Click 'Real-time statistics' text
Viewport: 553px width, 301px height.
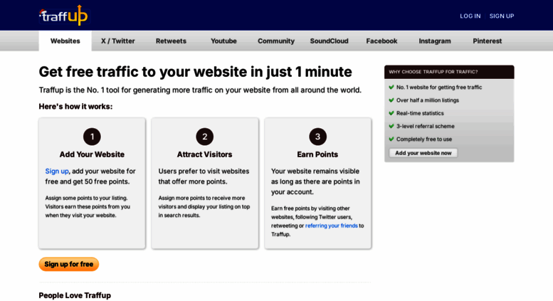[420, 113]
